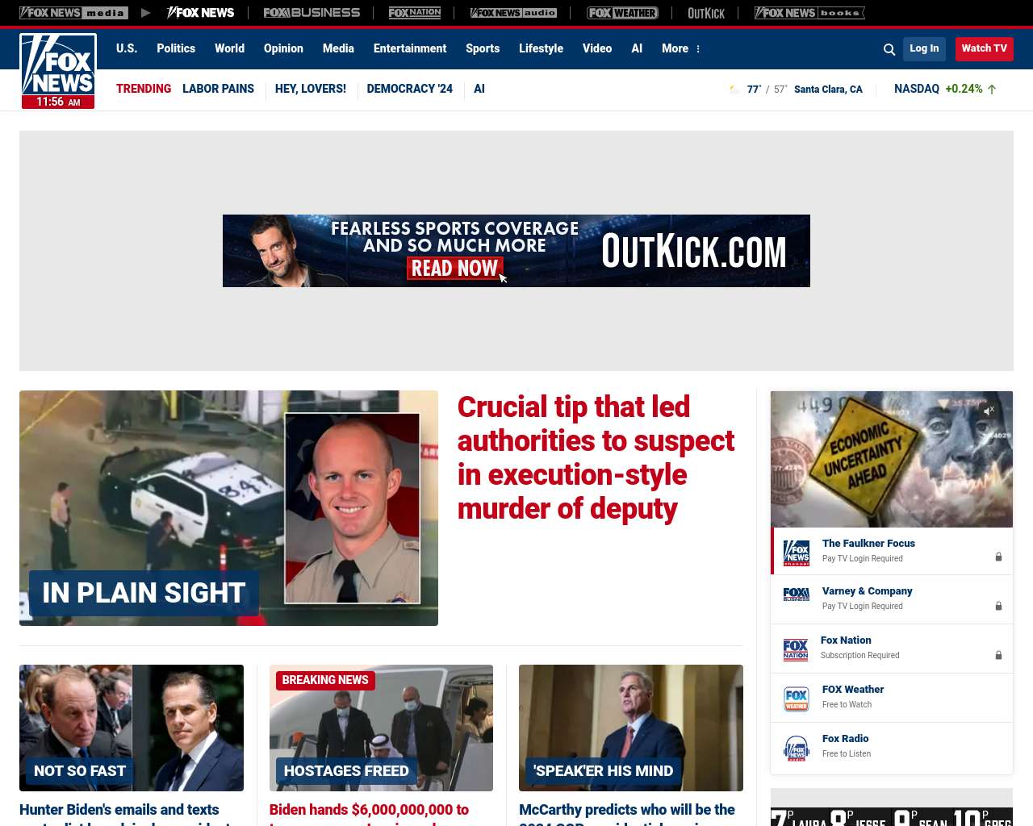The height and width of the screenshot is (826, 1033).
Task: Open the IN PLAIN SIGHT story image
Action: click(228, 508)
